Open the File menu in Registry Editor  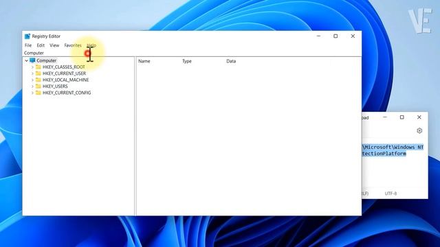pos(28,45)
